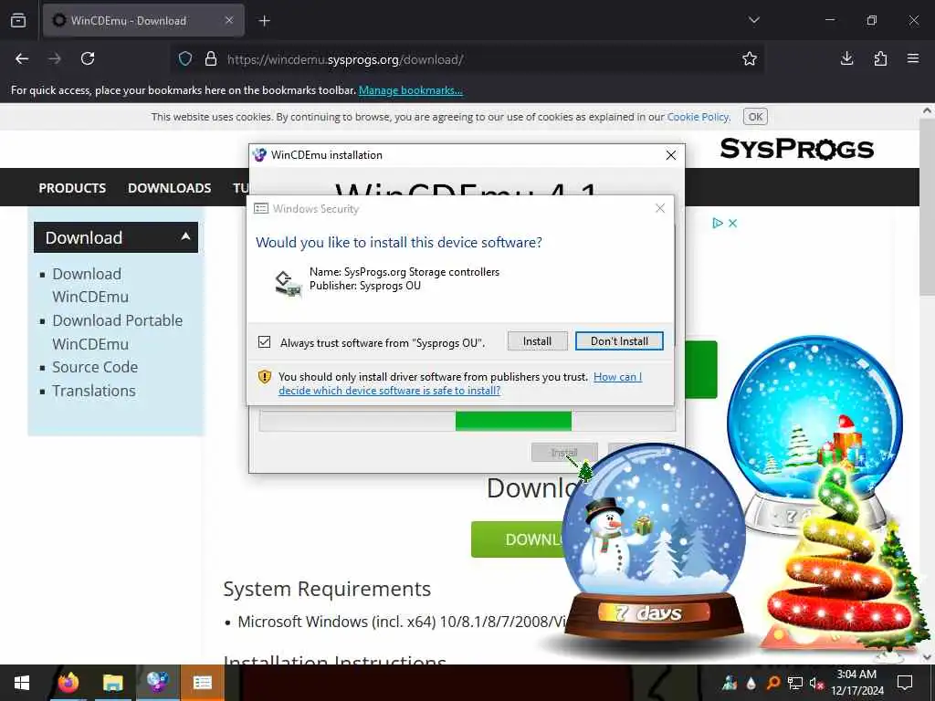
Task: Click the installation progress bar
Action: tap(467, 421)
